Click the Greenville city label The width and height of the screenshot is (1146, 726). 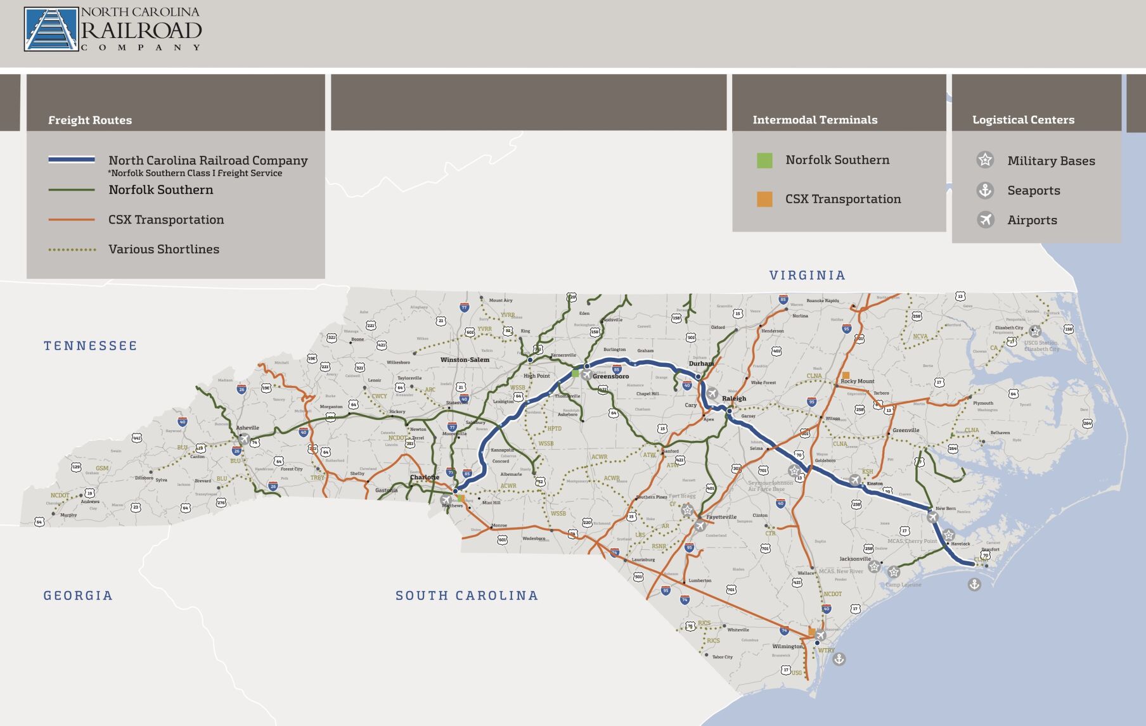pyautogui.click(x=906, y=430)
